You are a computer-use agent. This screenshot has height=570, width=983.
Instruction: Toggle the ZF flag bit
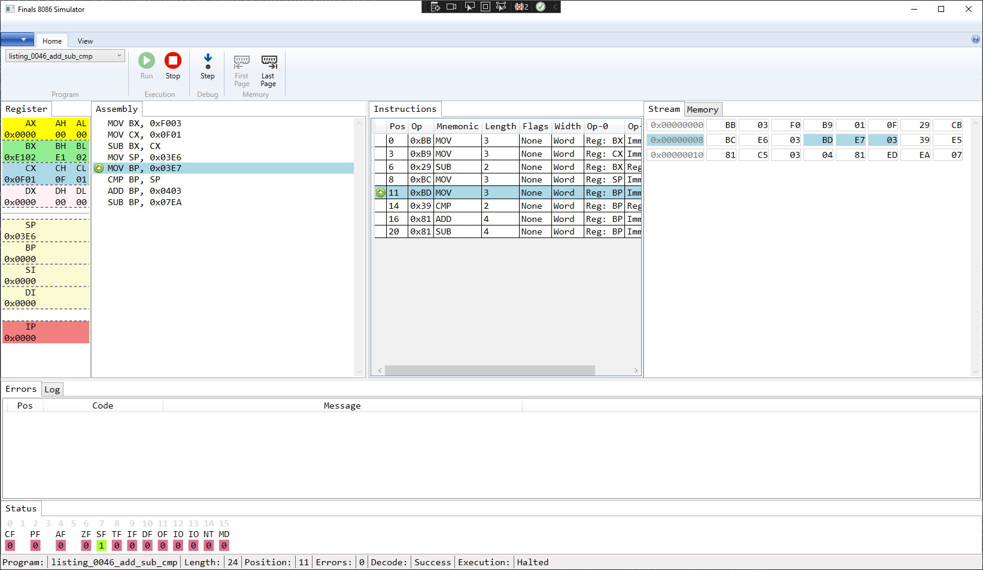click(86, 545)
